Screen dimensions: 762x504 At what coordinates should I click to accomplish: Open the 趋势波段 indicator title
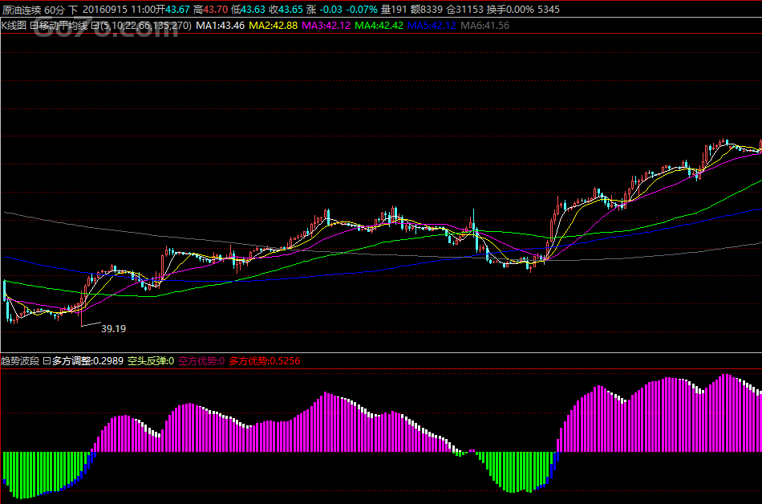click(x=21, y=361)
